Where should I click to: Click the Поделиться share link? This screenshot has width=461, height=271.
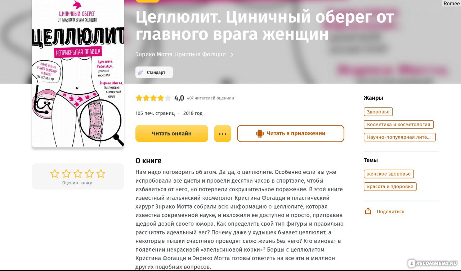(390, 212)
